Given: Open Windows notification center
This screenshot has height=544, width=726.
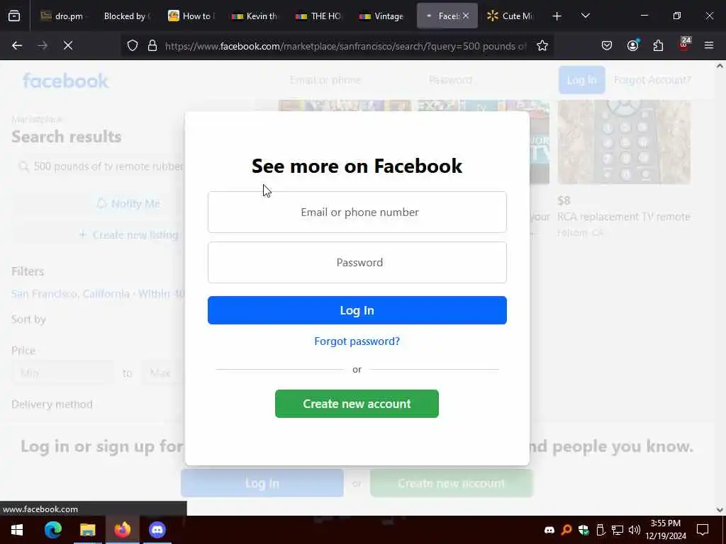Looking at the screenshot, I should point(703,530).
